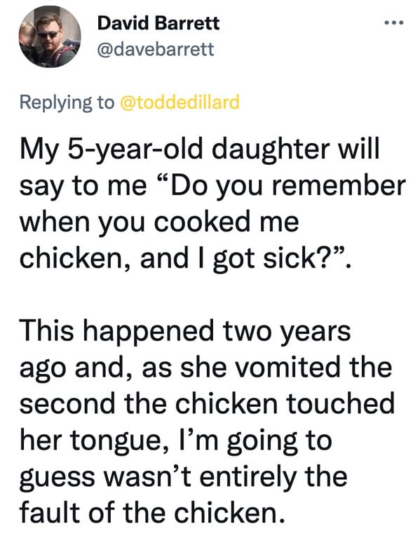
Task: Click David Barrett's round profile avatar
Action: click(x=50, y=36)
